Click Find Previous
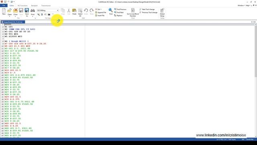The height and width of the screenshot is (145, 257). (x=120, y=9)
